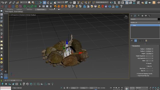Click the pause simulation button
The image size is (160, 90).
(x=43, y=6)
